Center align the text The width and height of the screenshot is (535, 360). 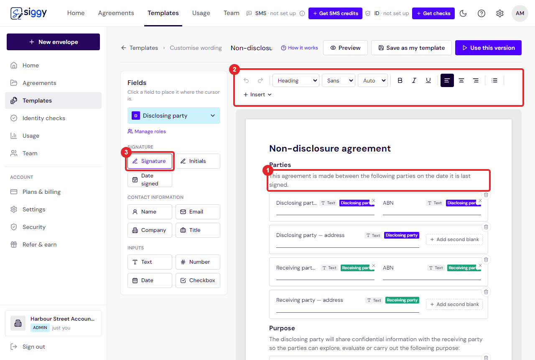[461, 80]
